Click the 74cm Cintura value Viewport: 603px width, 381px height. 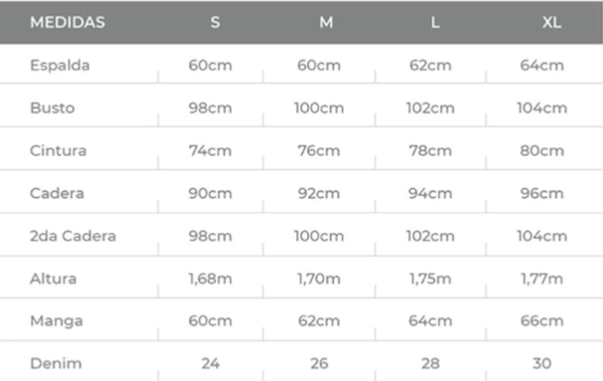point(210,151)
